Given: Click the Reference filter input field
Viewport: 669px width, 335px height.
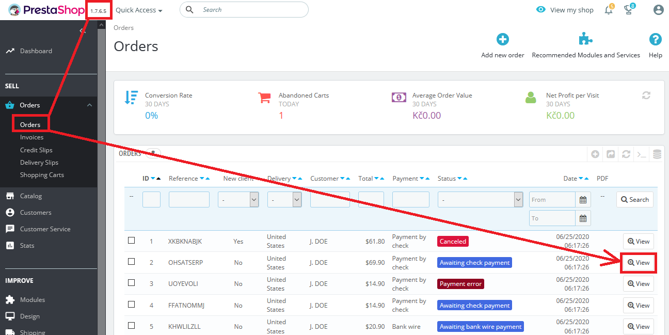Looking at the screenshot, I should tap(189, 200).
